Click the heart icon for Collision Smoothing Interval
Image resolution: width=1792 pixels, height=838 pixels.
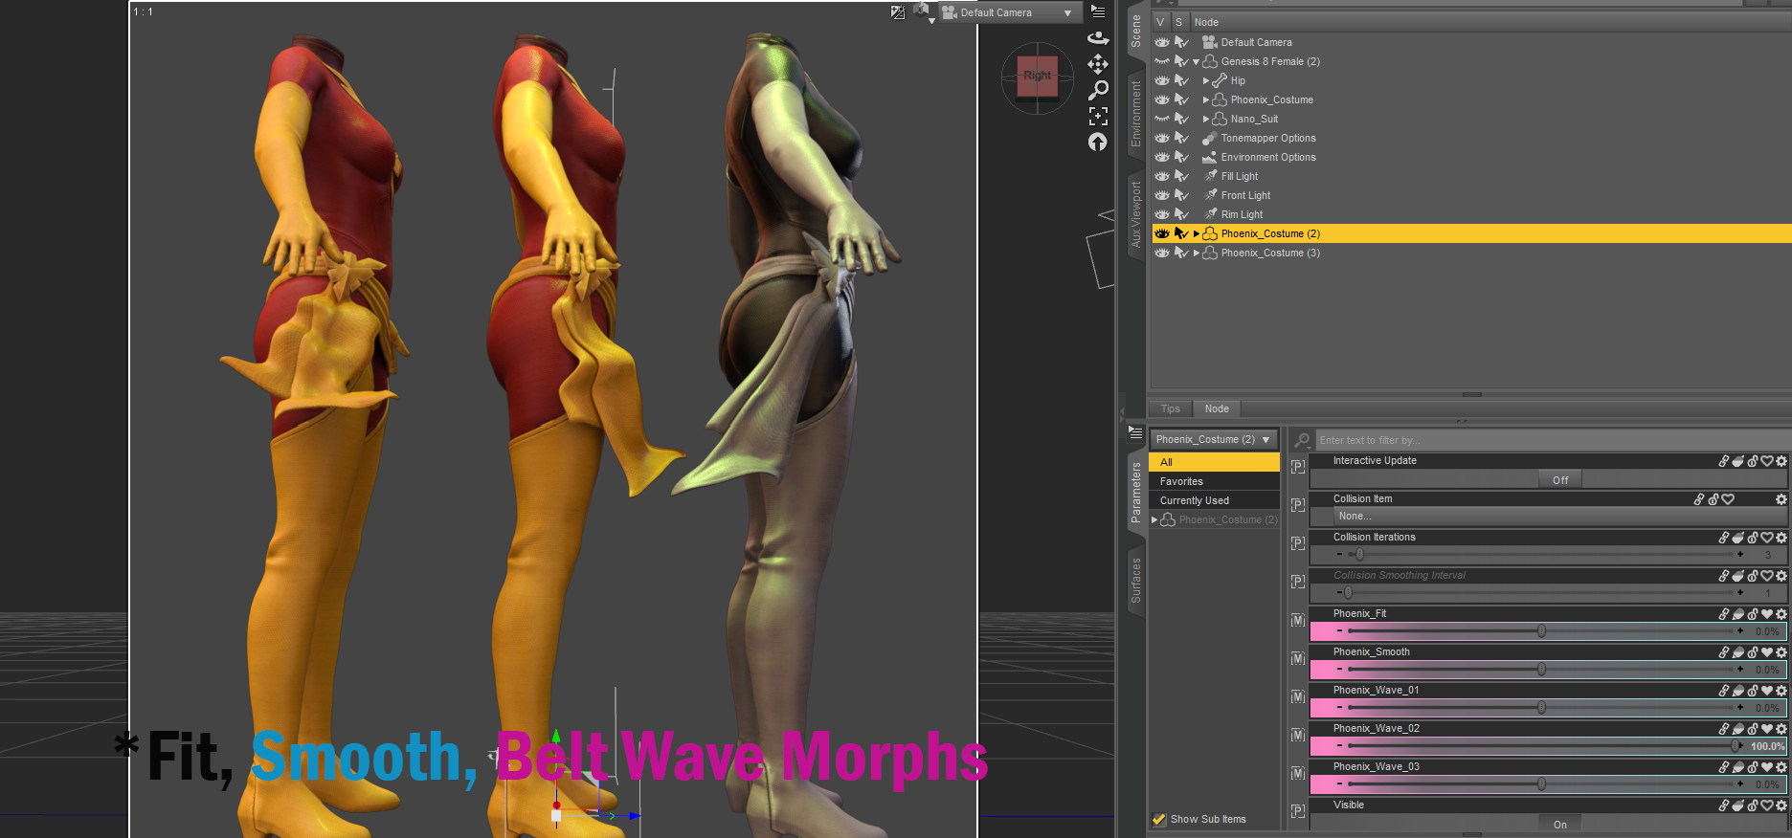(x=1767, y=576)
